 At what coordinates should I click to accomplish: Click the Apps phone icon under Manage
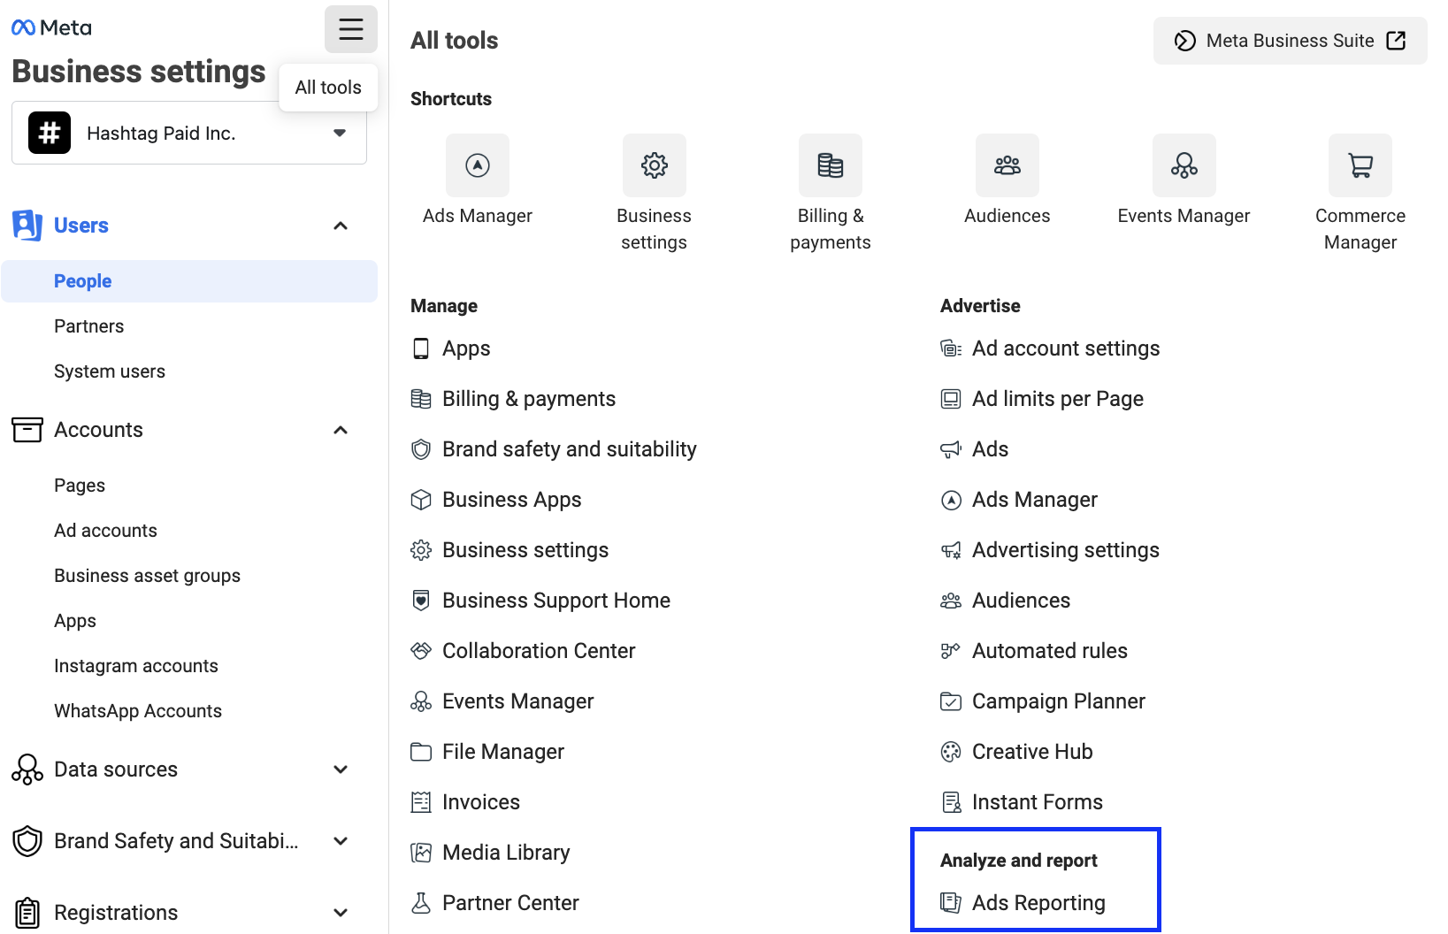(421, 348)
